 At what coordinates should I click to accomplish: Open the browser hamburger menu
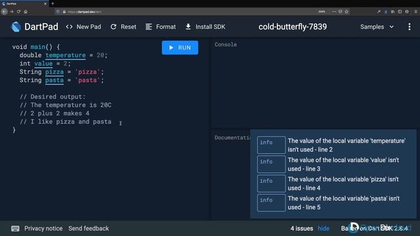415,12
